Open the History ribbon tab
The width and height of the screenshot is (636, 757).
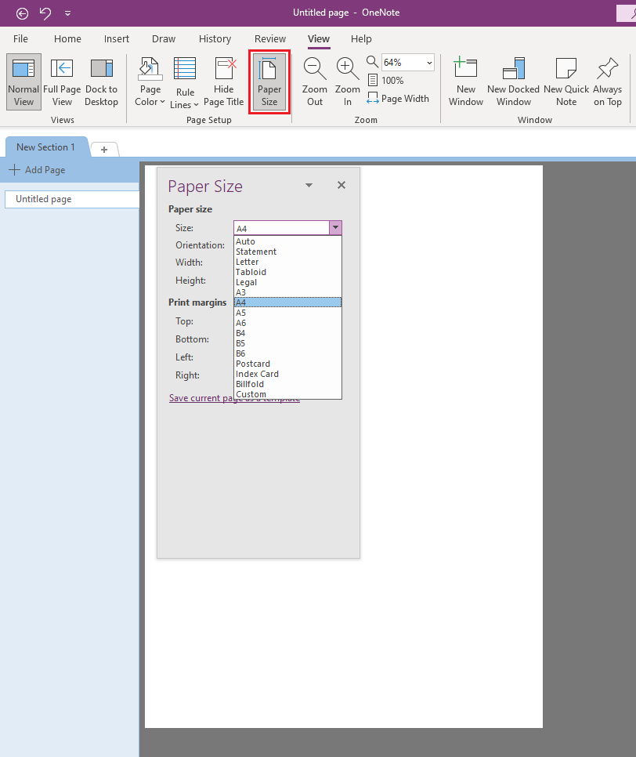pos(215,38)
